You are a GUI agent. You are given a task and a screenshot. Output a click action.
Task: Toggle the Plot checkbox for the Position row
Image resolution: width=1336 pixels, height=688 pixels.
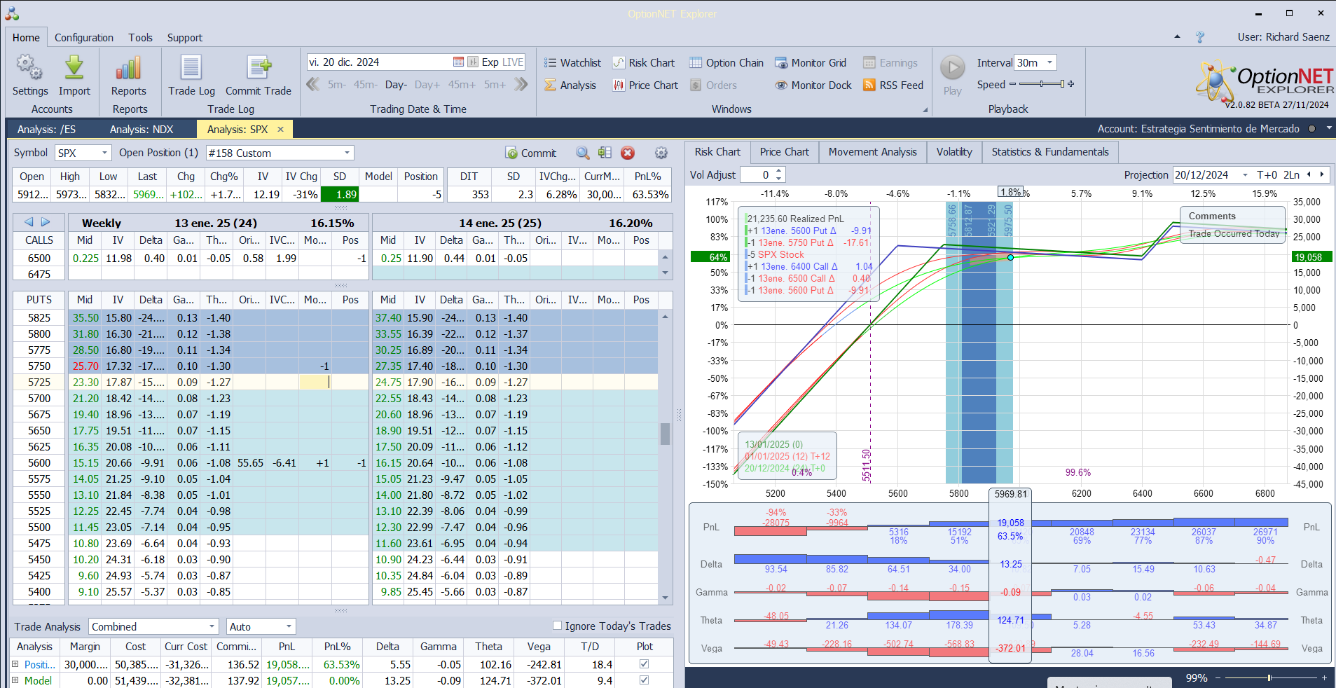[x=644, y=664]
